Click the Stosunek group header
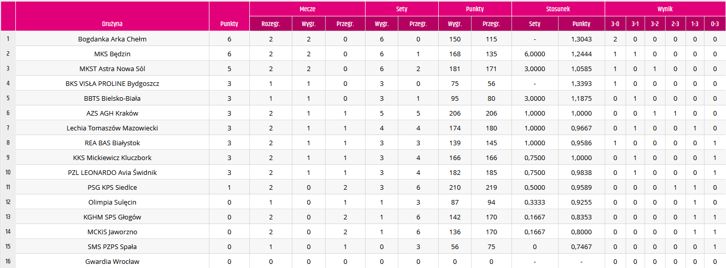This screenshot has width=726, height=268. 558,9
